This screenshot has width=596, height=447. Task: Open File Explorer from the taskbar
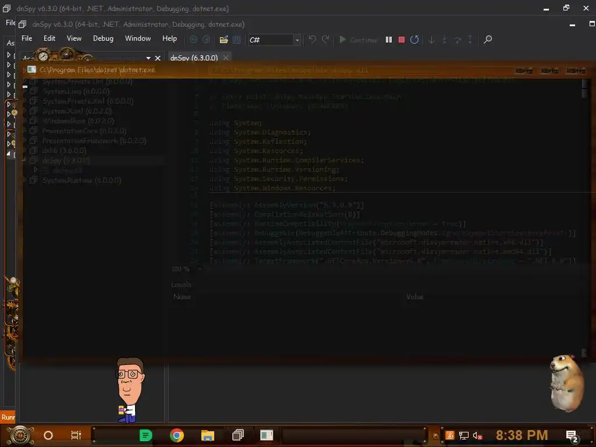208,435
